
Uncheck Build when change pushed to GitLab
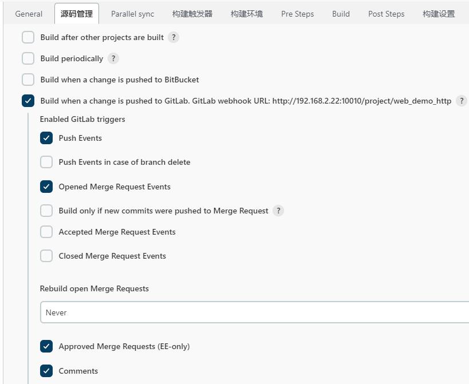click(28, 101)
